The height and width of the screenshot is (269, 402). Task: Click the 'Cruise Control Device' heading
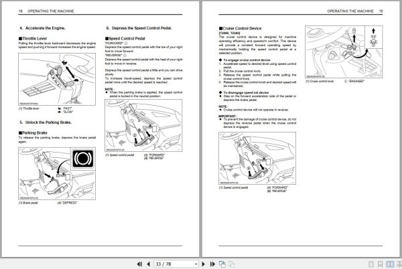[x=241, y=28]
